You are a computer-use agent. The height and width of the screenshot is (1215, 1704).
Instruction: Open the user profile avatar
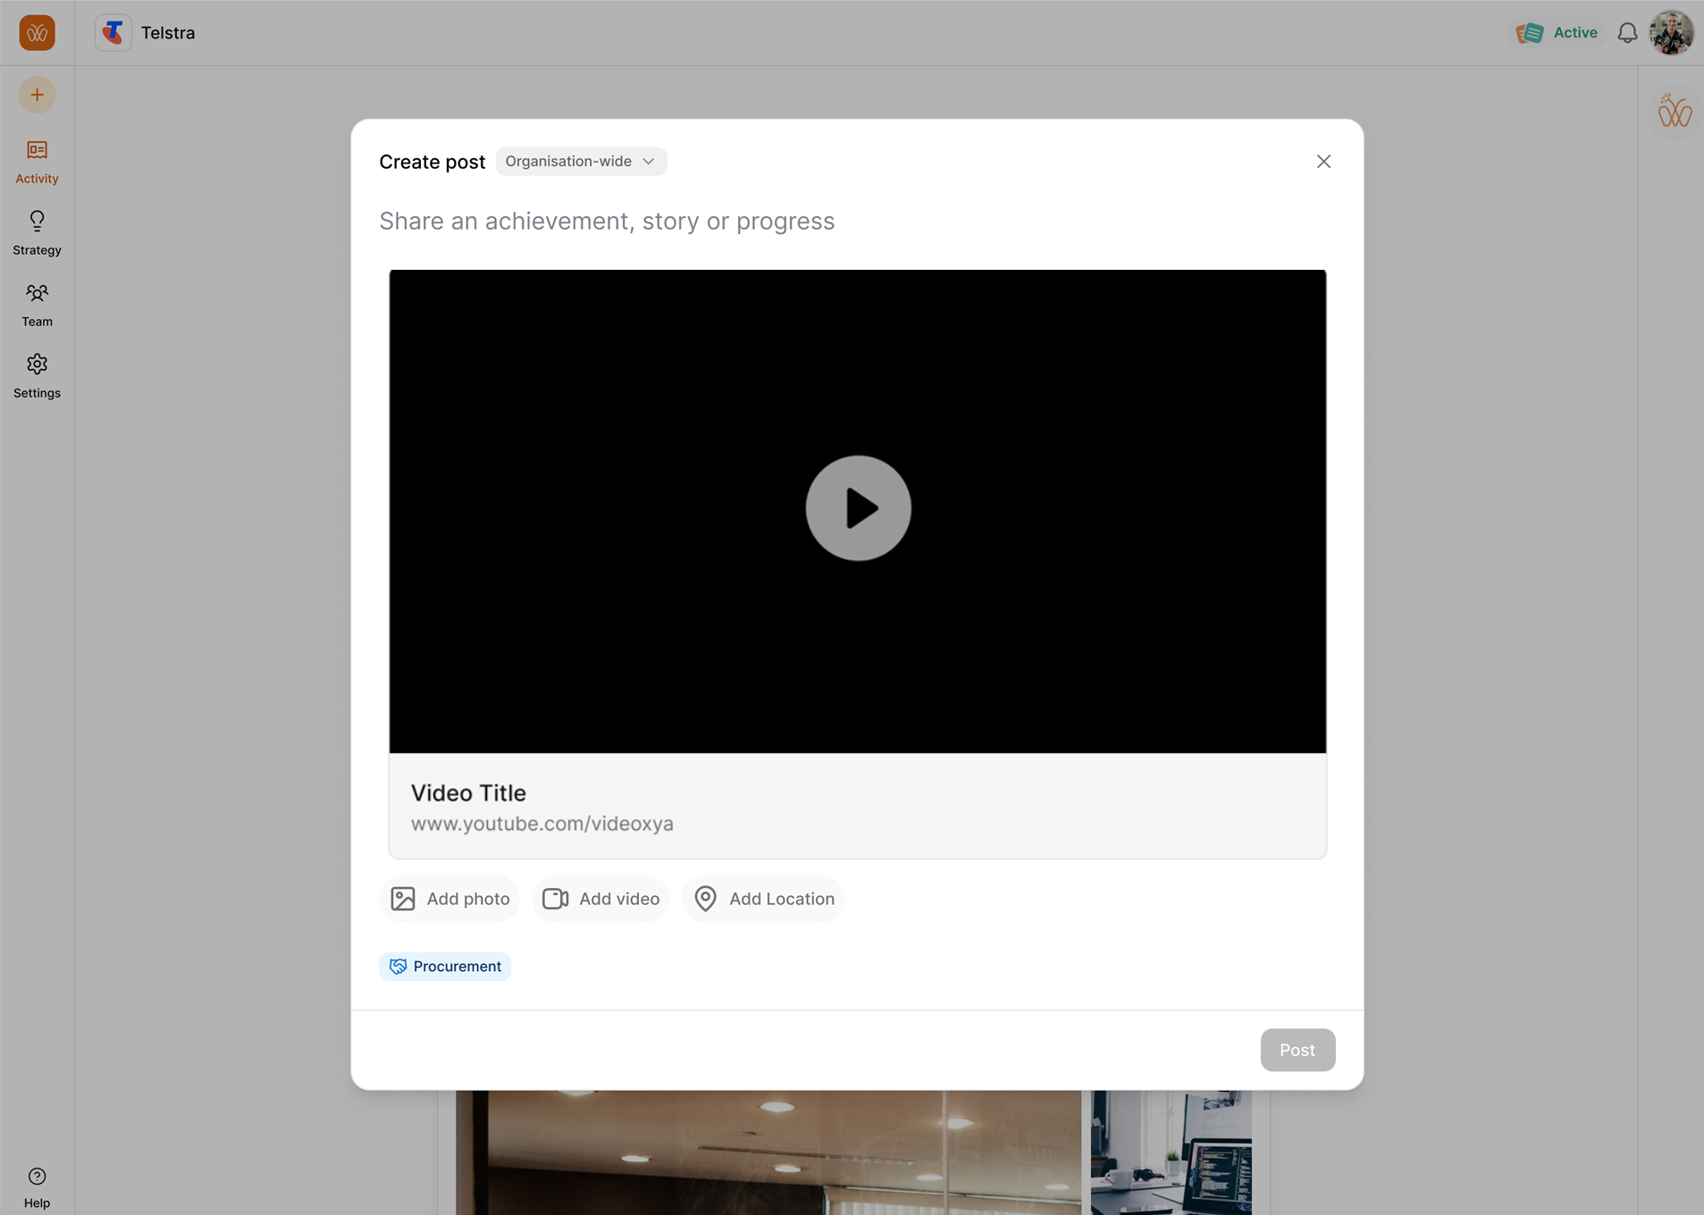click(x=1671, y=33)
